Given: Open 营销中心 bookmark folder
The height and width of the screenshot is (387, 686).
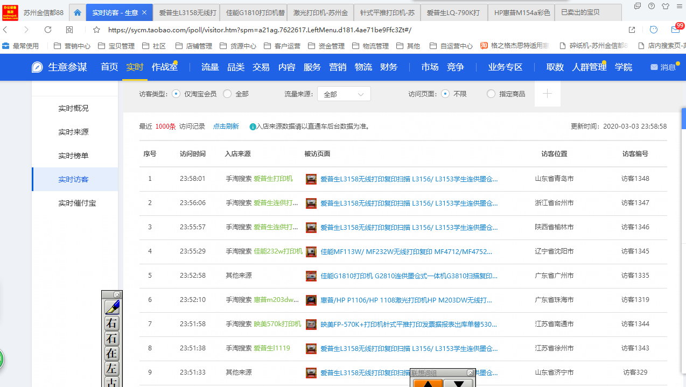Looking at the screenshot, I should point(72,46).
